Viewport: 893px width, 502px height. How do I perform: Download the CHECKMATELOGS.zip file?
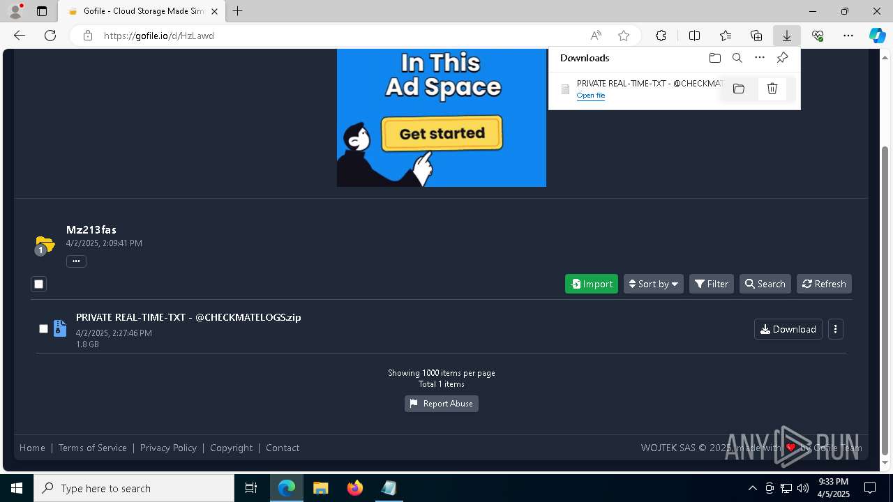point(788,329)
